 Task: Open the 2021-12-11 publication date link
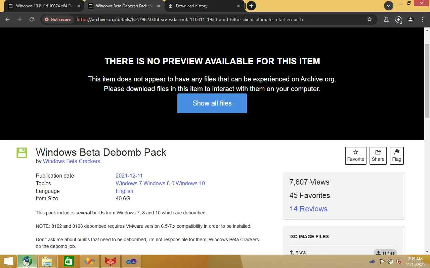point(129,176)
